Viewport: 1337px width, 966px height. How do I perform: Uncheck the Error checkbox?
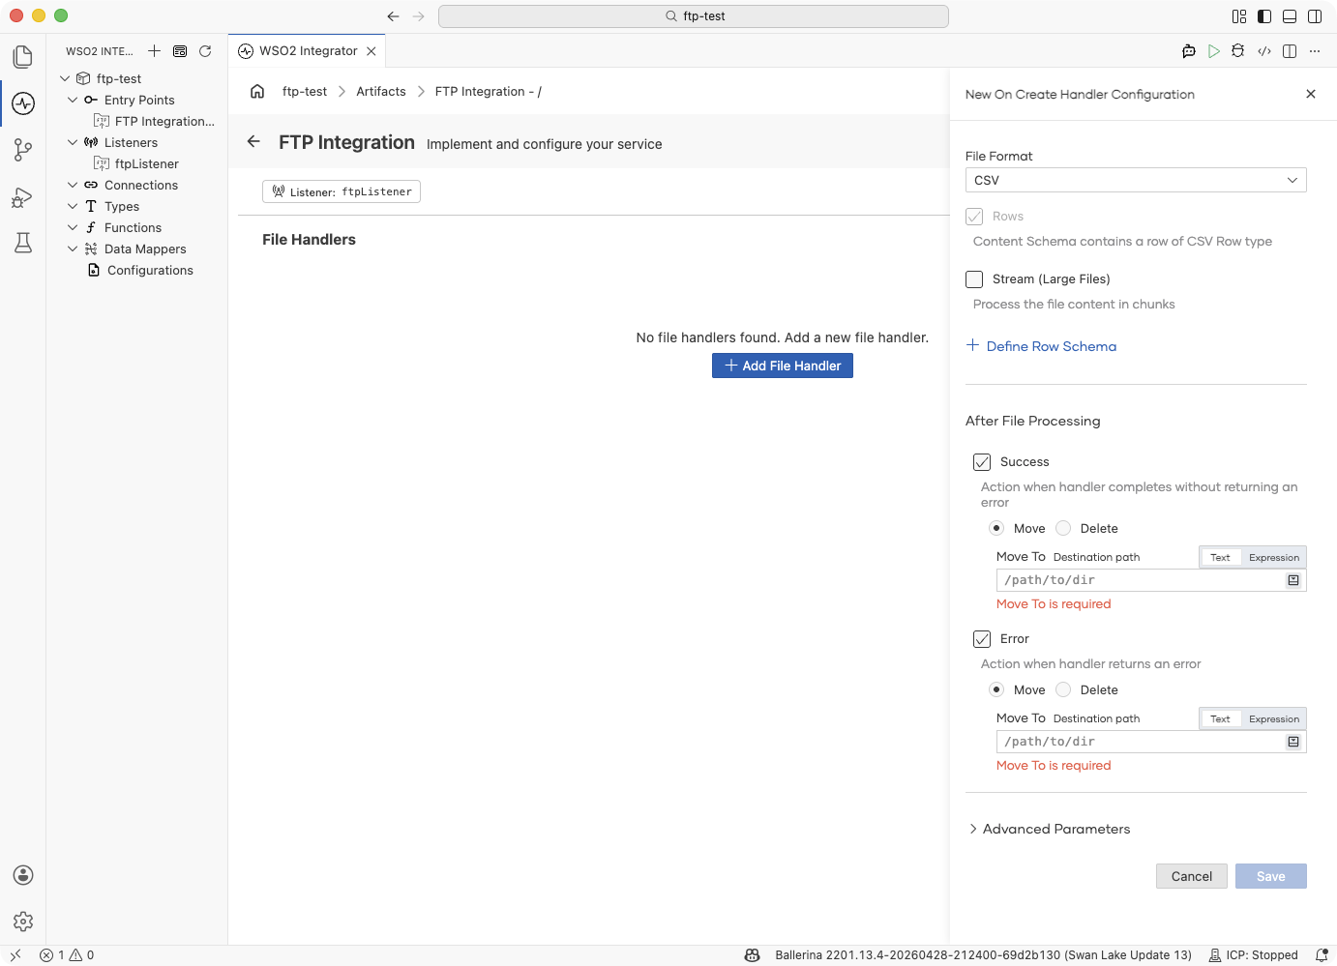tap(982, 639)
